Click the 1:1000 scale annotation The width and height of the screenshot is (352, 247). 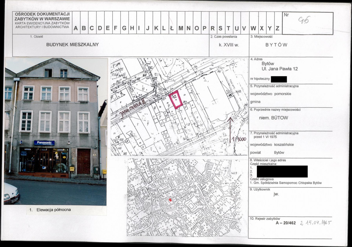tap(240, 139)
